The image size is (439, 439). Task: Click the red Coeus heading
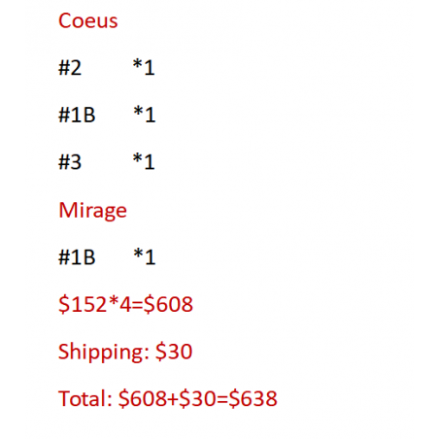pyautogui.click(x=87, y=21)
